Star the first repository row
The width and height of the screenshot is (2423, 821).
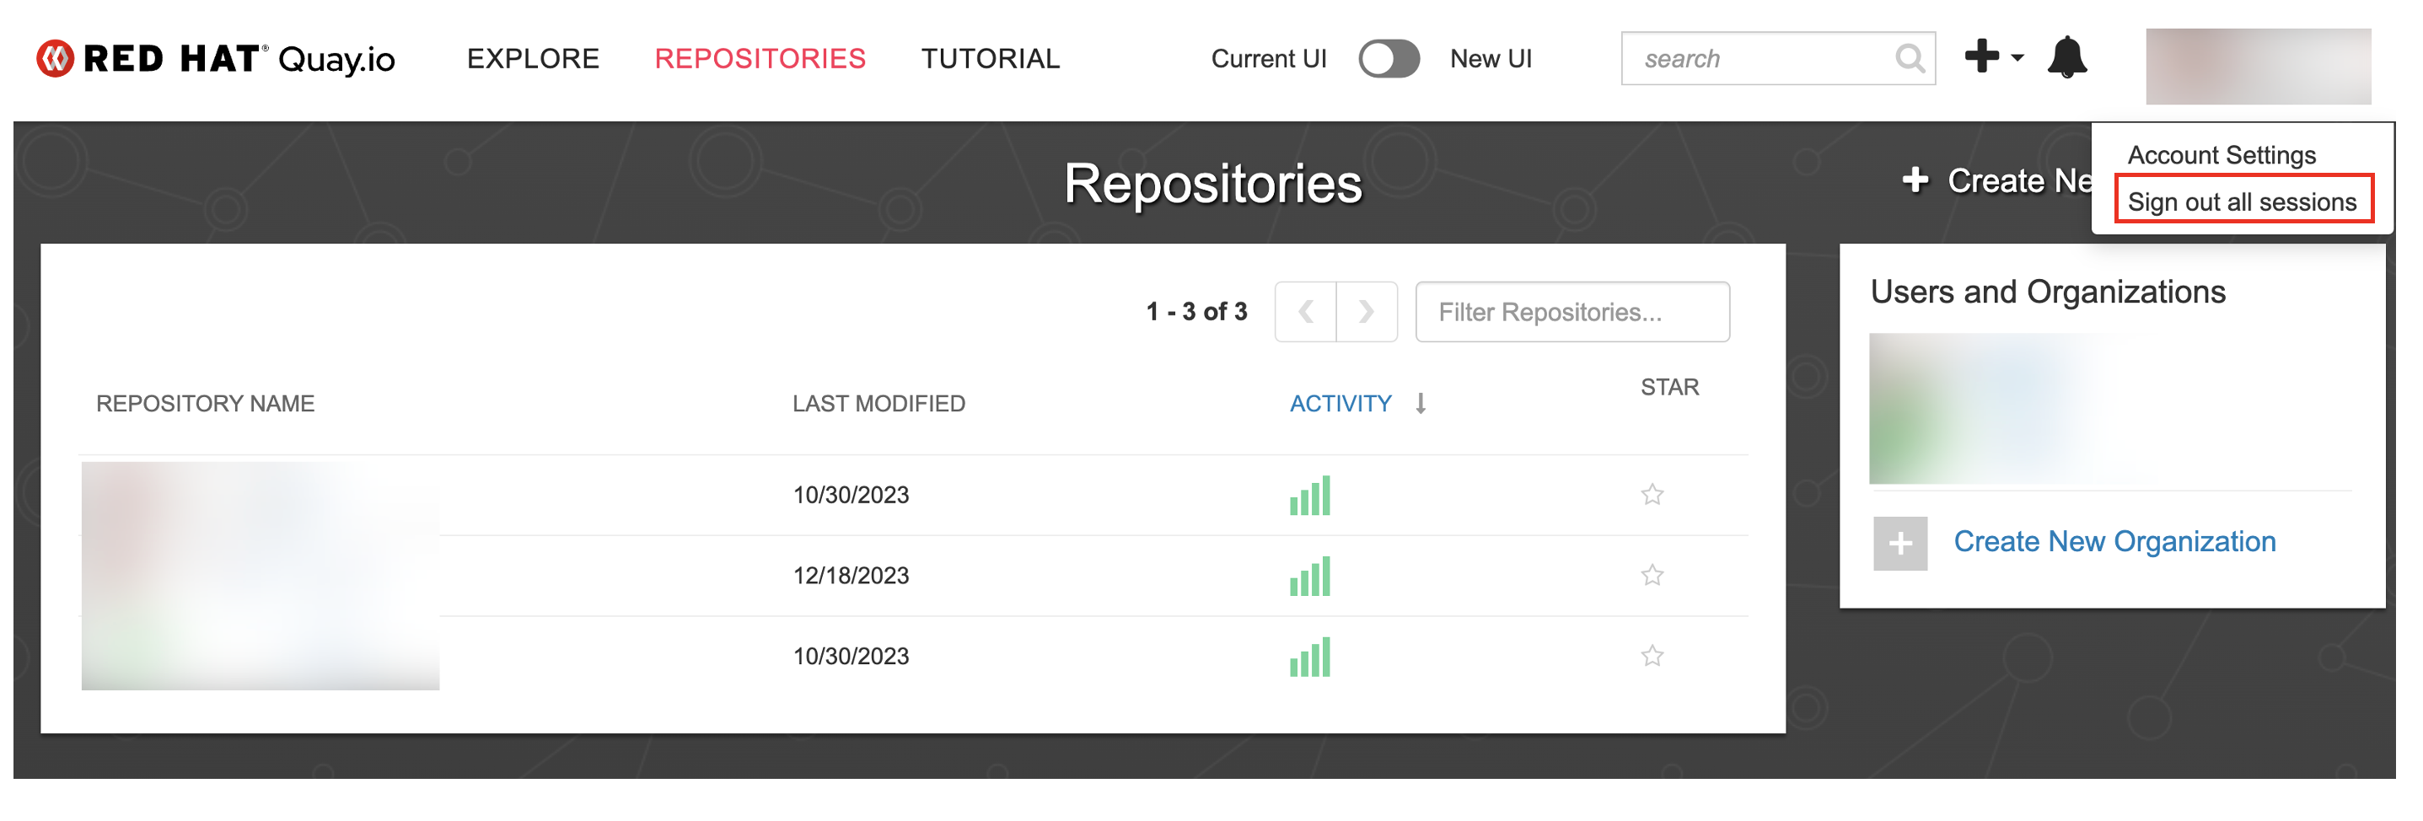point(1651,494)
